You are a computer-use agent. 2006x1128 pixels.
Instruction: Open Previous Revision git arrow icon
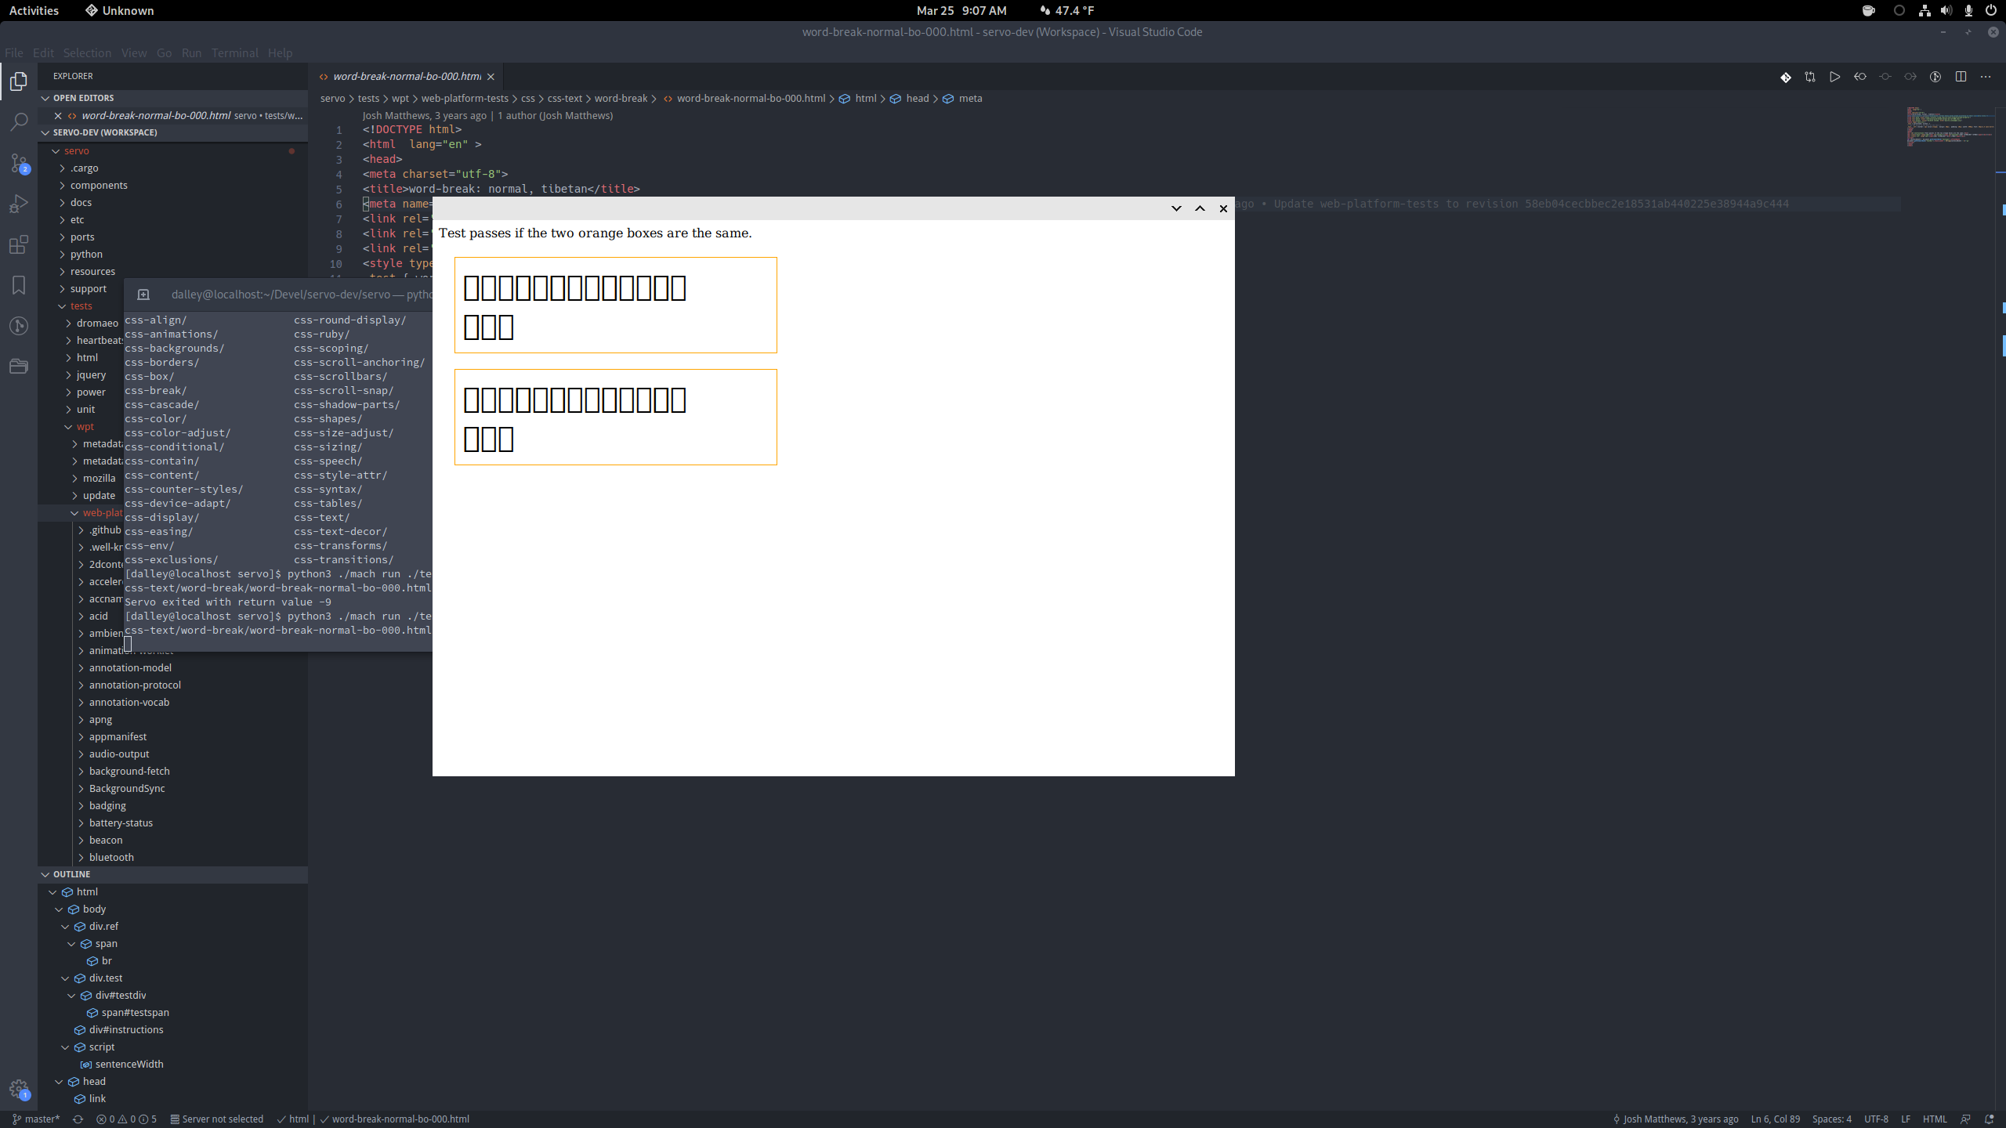(1860, 77)
